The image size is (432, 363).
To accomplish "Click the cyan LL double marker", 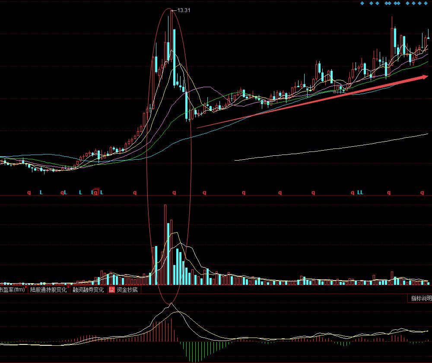I will pyautogui.click(x=360, y=193).
